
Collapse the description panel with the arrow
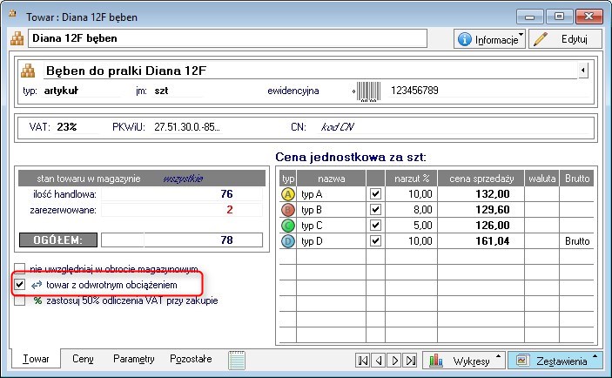[x=583, y=71]
